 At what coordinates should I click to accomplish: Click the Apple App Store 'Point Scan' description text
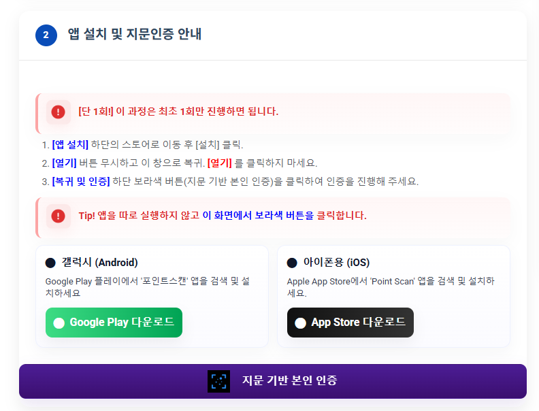click(391, 287)
